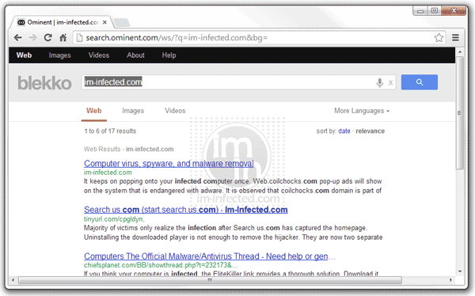This screenshot has height=296, width=475.
Task: Click the horizontal scrollbar thumb
Action: (x=211, y=280)
